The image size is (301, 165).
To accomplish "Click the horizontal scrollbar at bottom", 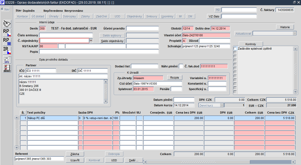I will click(x=219, y=162).
